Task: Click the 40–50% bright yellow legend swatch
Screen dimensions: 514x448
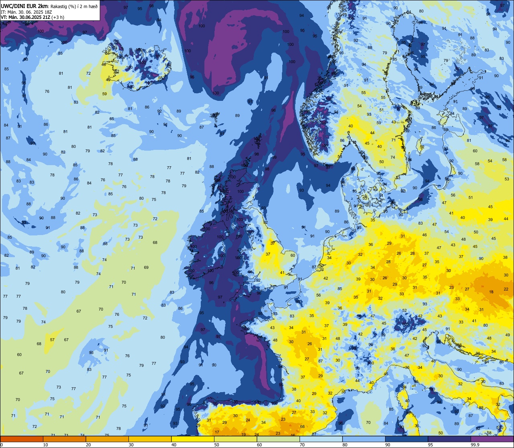Action: (x=193, y=439)
